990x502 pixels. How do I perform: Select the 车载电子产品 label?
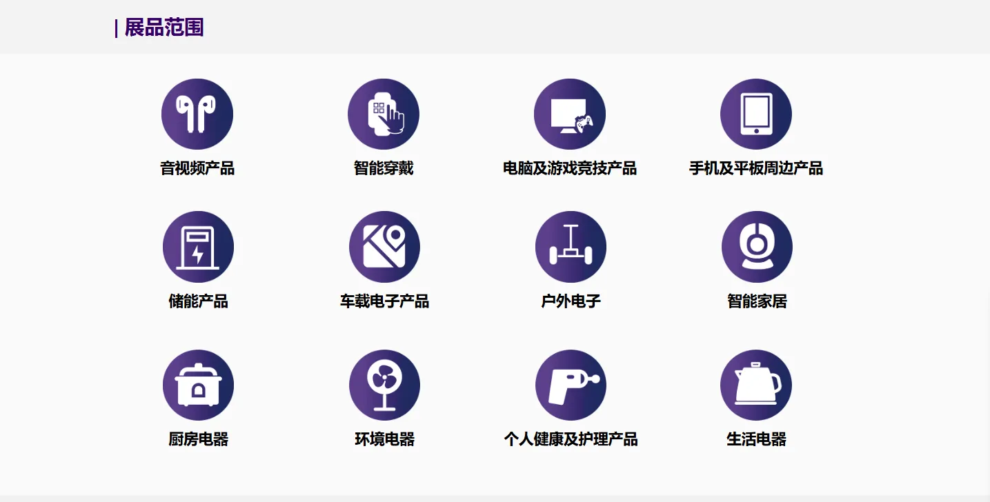point(384,301)
